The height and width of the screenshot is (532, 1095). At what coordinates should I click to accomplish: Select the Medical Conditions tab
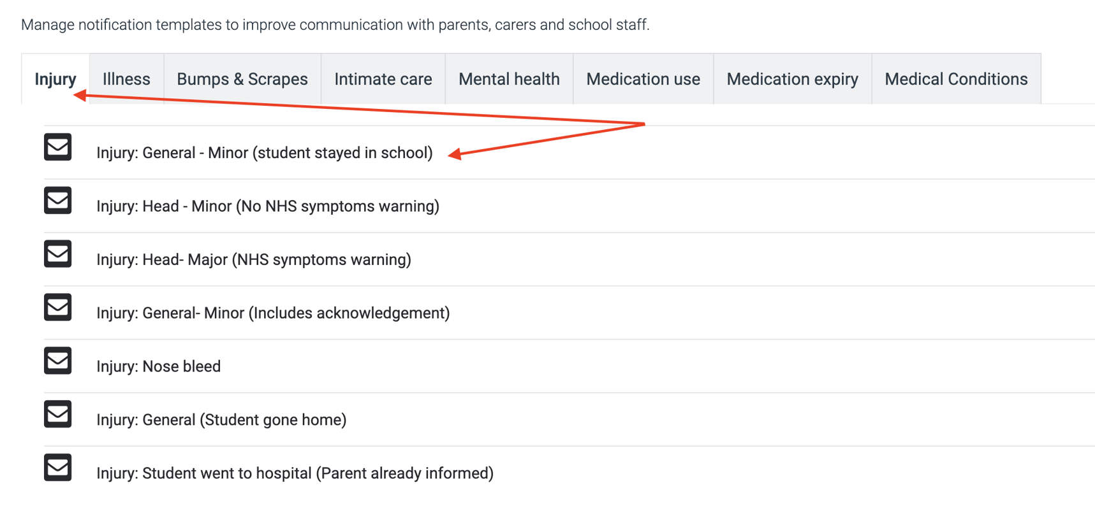pyautogui.click(x=956, y=79)
